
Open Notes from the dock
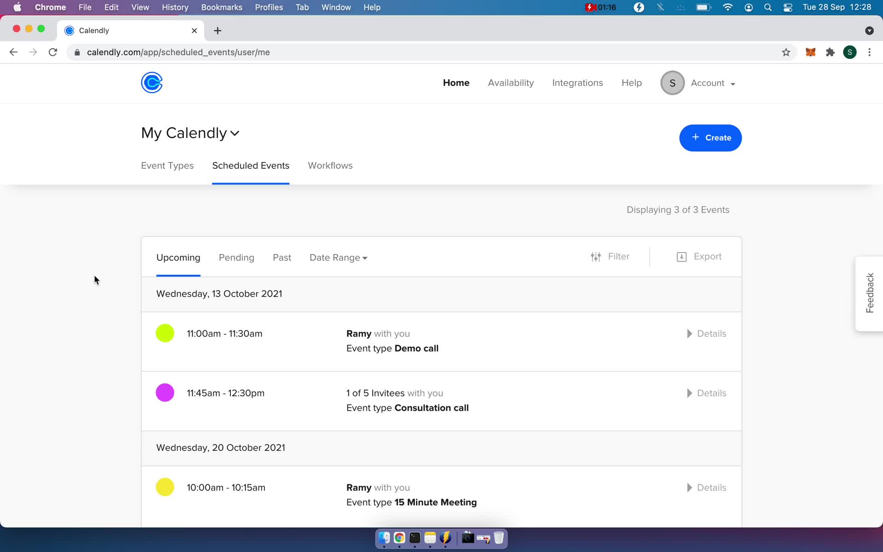430,538
